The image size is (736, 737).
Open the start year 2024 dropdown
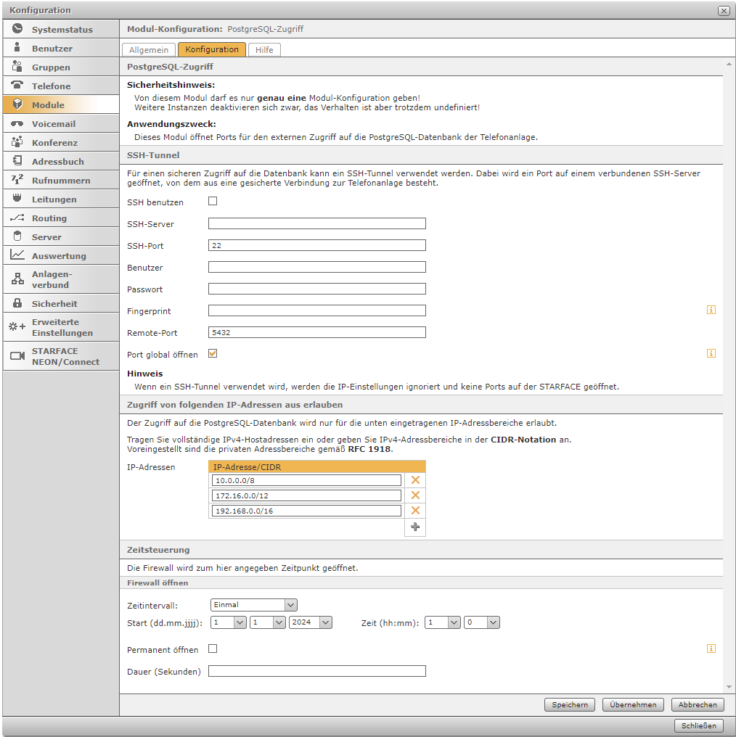311,622
